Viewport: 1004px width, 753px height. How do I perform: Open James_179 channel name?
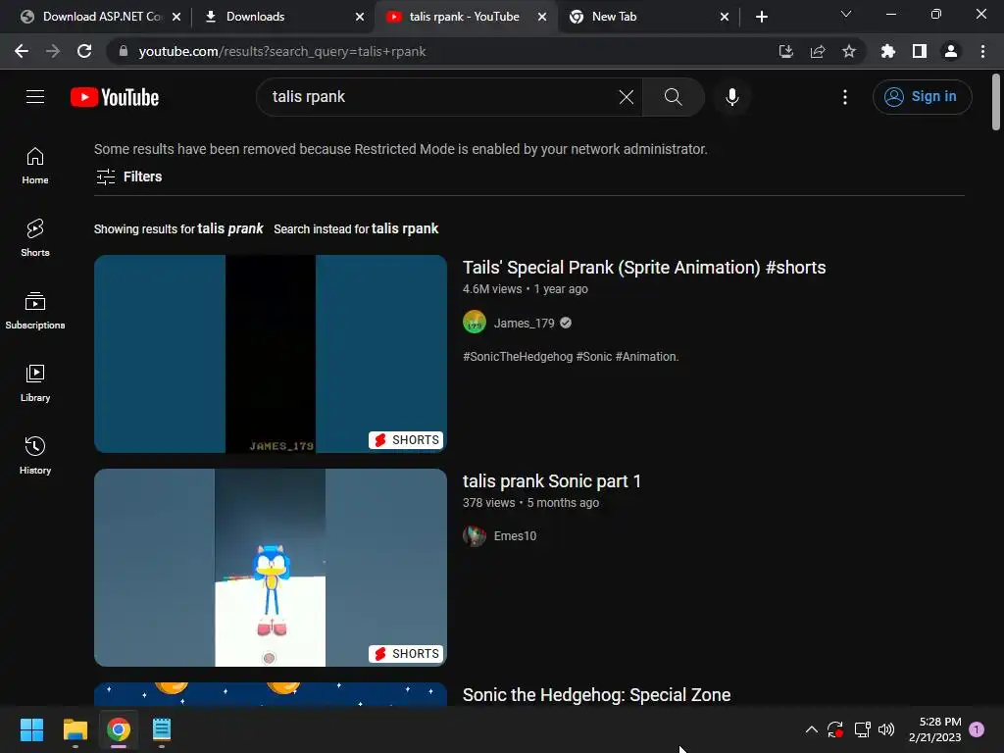tap(524, 323)
